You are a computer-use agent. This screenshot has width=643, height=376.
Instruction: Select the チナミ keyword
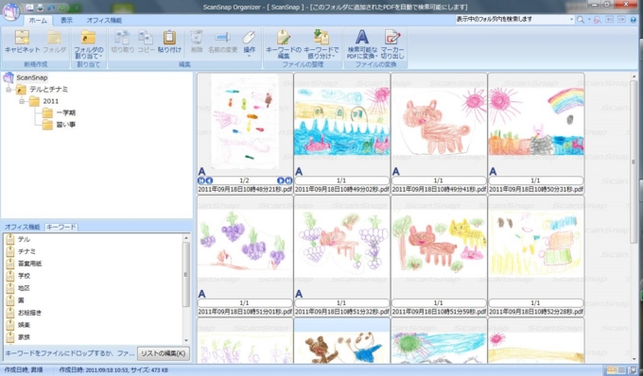tap(26, 251)
